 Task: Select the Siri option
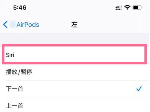tap(10, 55)
